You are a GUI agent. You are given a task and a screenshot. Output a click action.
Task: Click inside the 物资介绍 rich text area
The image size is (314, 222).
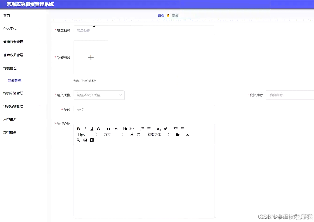coord(144,181)
